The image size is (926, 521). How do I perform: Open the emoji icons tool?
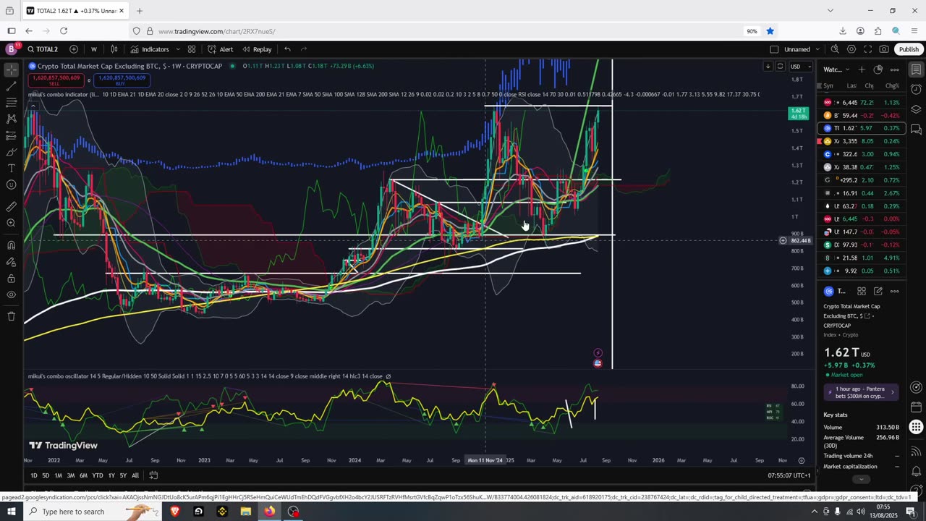click(x=11, y=185)
